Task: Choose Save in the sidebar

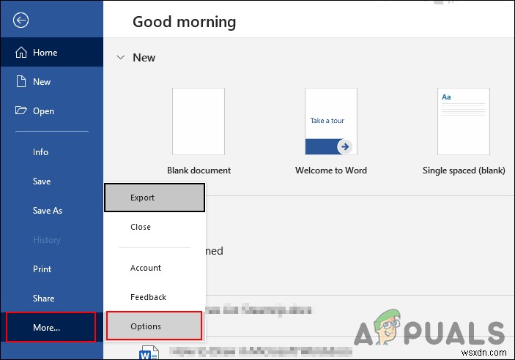Action: point(52,181)
